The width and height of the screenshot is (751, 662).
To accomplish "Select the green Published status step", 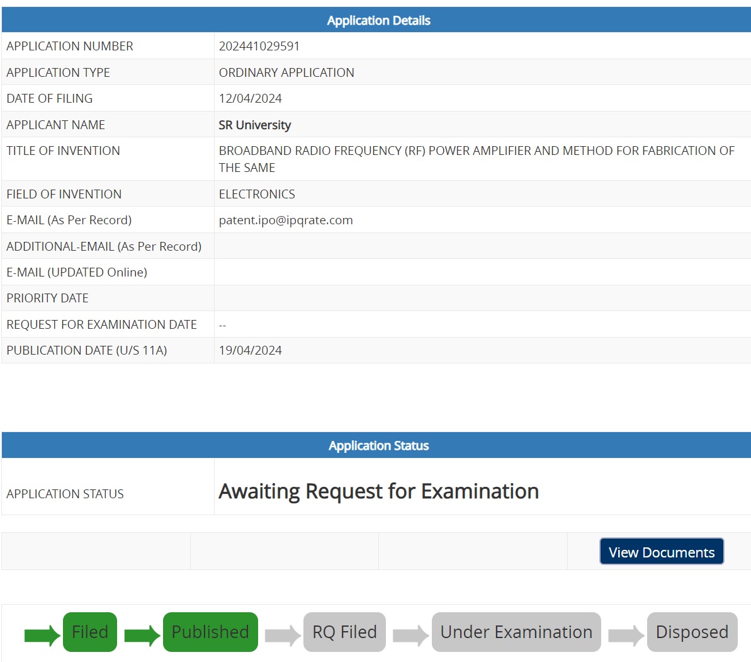I will 210,632.
